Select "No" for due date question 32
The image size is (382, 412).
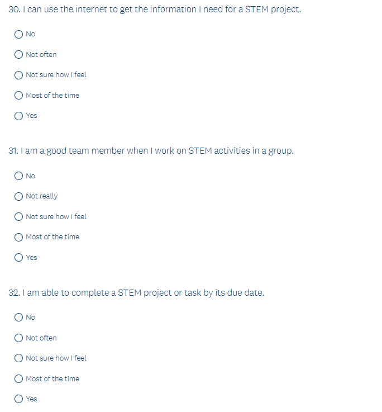(x=19, y=318)
